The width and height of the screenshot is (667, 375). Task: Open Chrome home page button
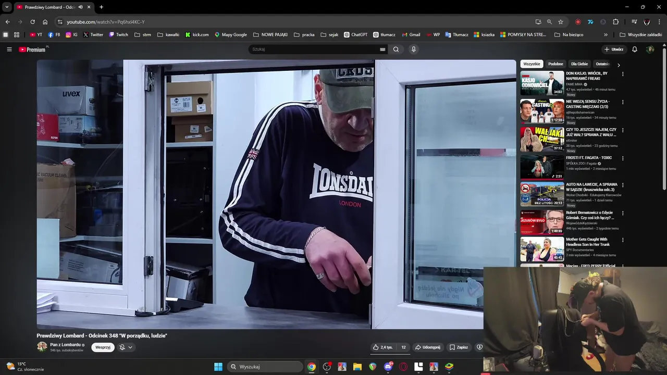click(x=45, y=22)
